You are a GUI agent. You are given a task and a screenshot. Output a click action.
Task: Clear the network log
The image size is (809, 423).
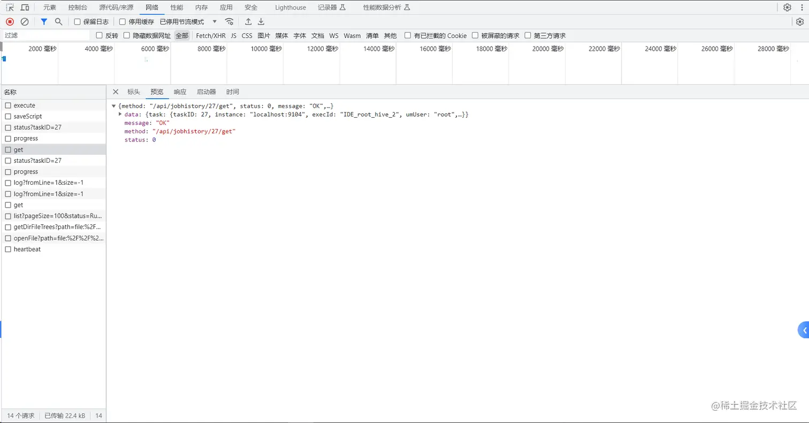25,21
